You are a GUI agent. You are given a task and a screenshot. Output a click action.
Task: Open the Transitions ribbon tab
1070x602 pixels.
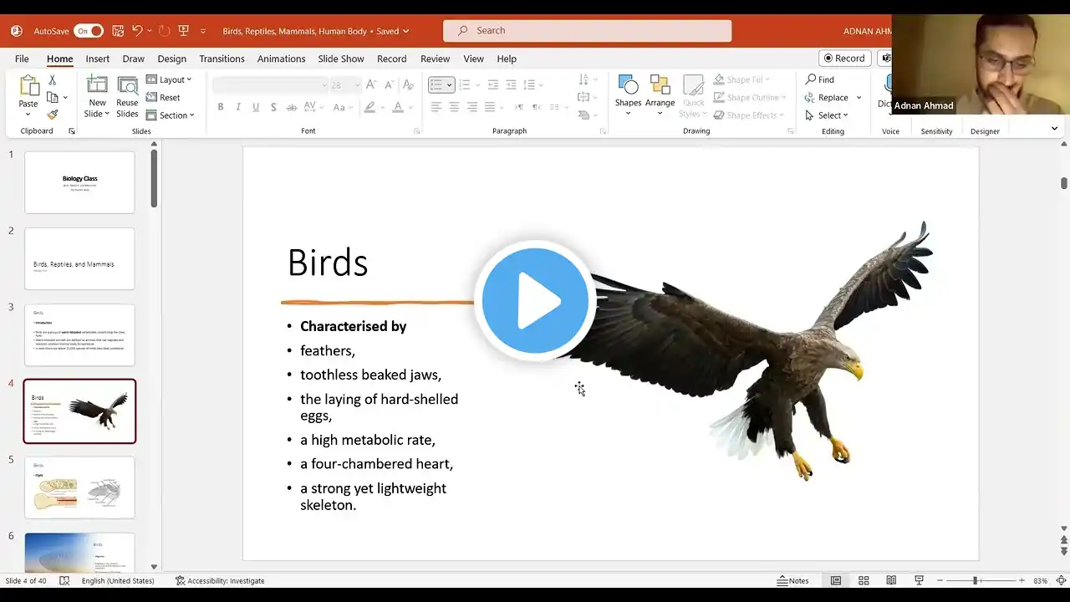click(x=222, y=59)
